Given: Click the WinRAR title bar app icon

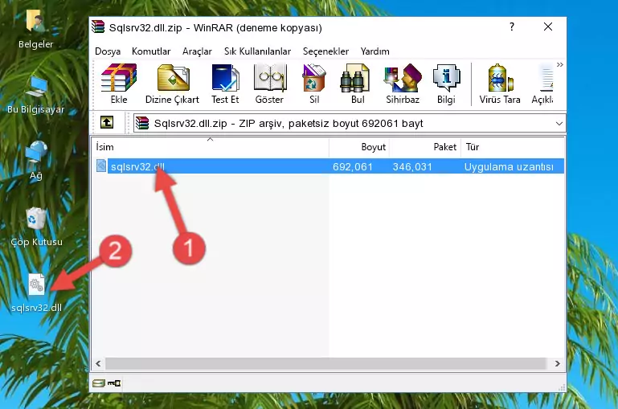Looking at the screenshot, I should click(x=98, y=27).
